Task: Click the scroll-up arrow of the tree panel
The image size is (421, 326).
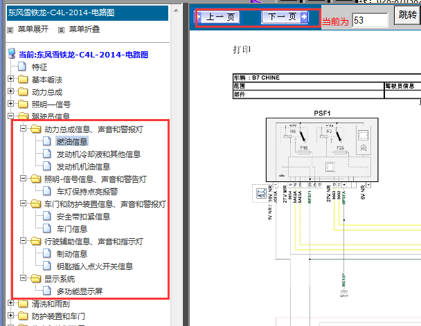Action: click(176, 11)
